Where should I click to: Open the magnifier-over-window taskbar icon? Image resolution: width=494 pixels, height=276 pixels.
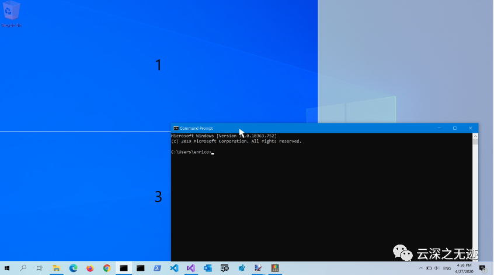pyautogui.click(x=225, y=268)
